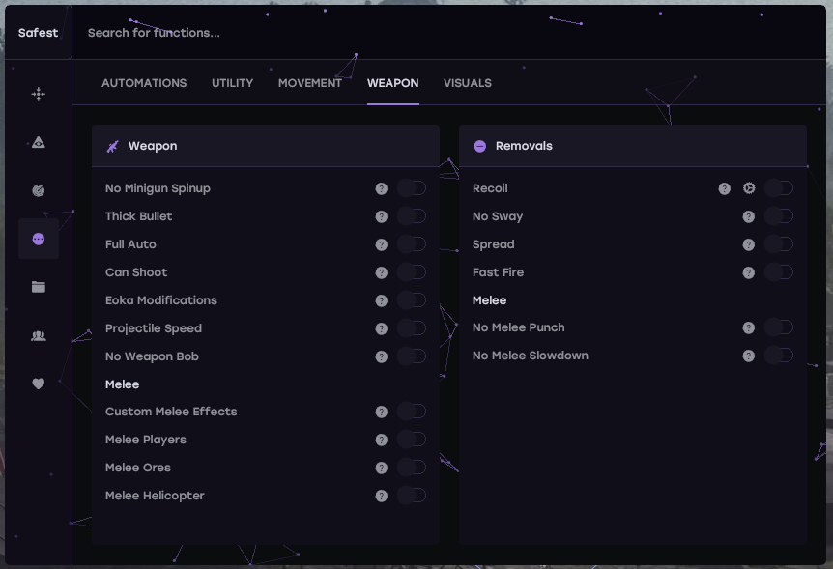Open Recoil settings gear icon
Screen dimensions: 833x569
tap(749, 188)
